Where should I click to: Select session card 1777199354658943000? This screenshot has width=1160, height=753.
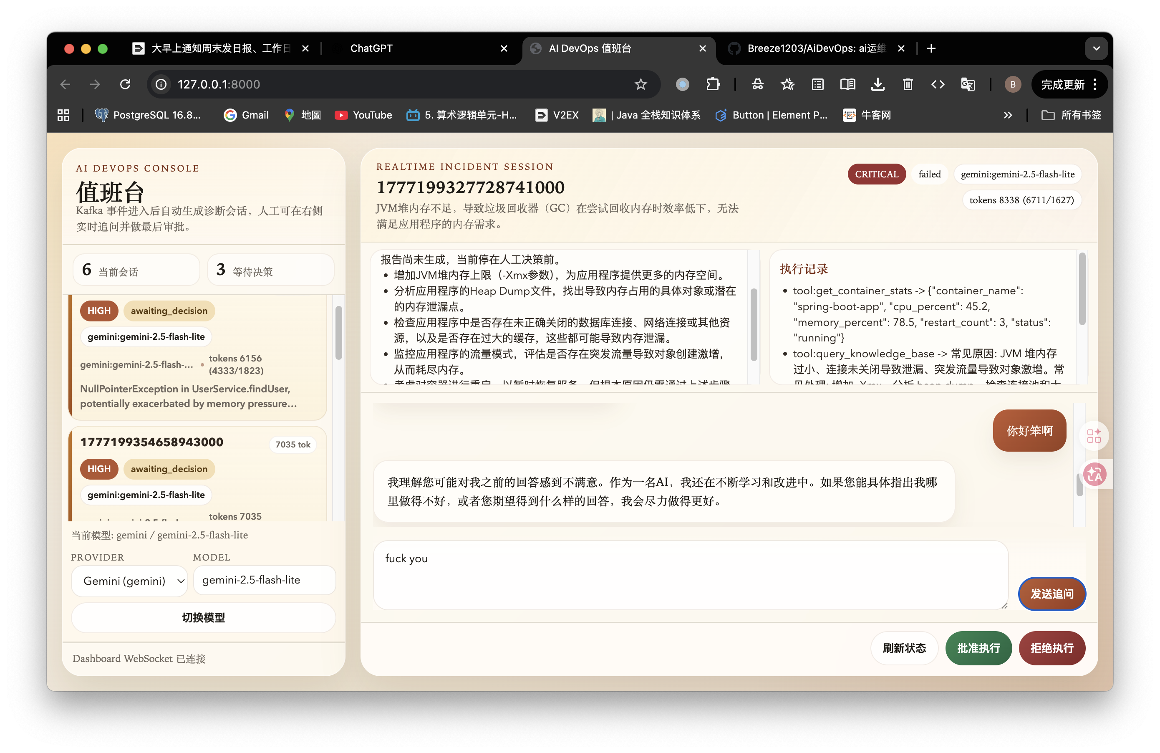[197, 473]
